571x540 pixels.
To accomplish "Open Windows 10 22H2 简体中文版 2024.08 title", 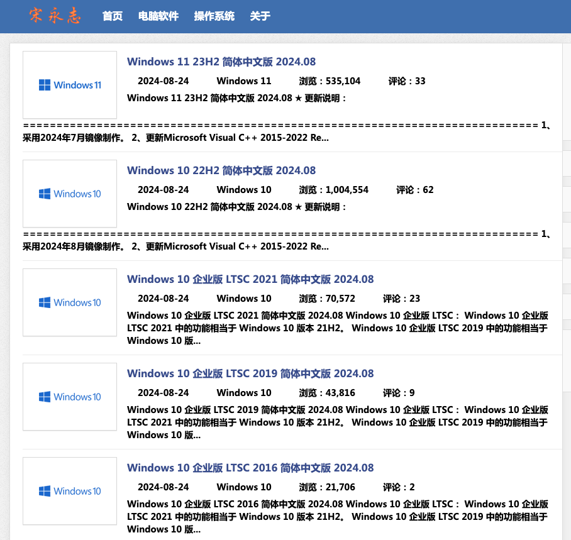I will pos(221,170).
